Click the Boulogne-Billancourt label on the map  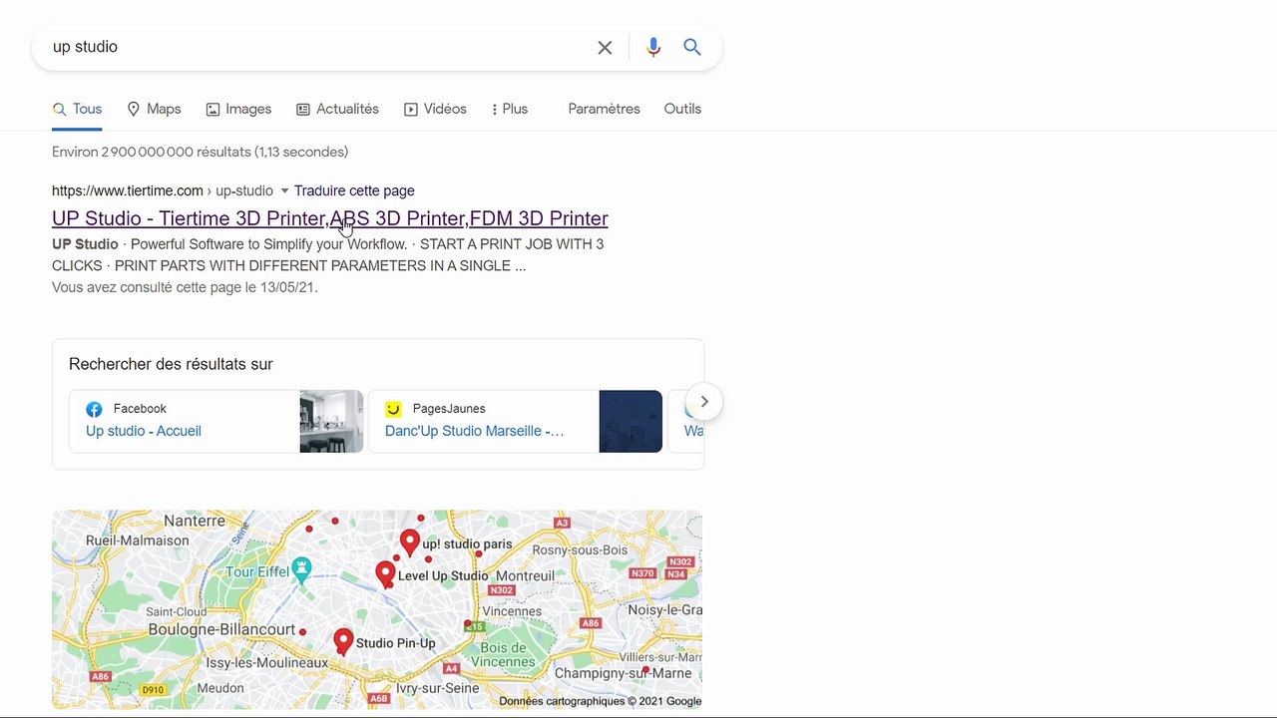[x=221, y=629]
